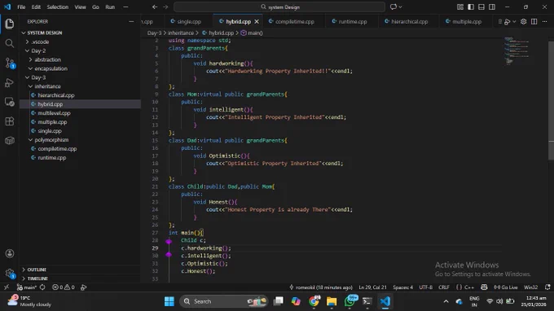Expand the abstraction folder
554x311 pixels.
click(x=48, y=59)
